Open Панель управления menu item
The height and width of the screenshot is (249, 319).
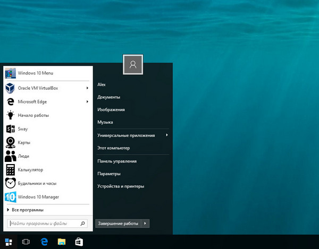(117, 161)
